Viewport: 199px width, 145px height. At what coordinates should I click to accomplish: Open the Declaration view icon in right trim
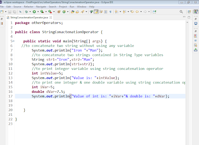tap(196, 45)
